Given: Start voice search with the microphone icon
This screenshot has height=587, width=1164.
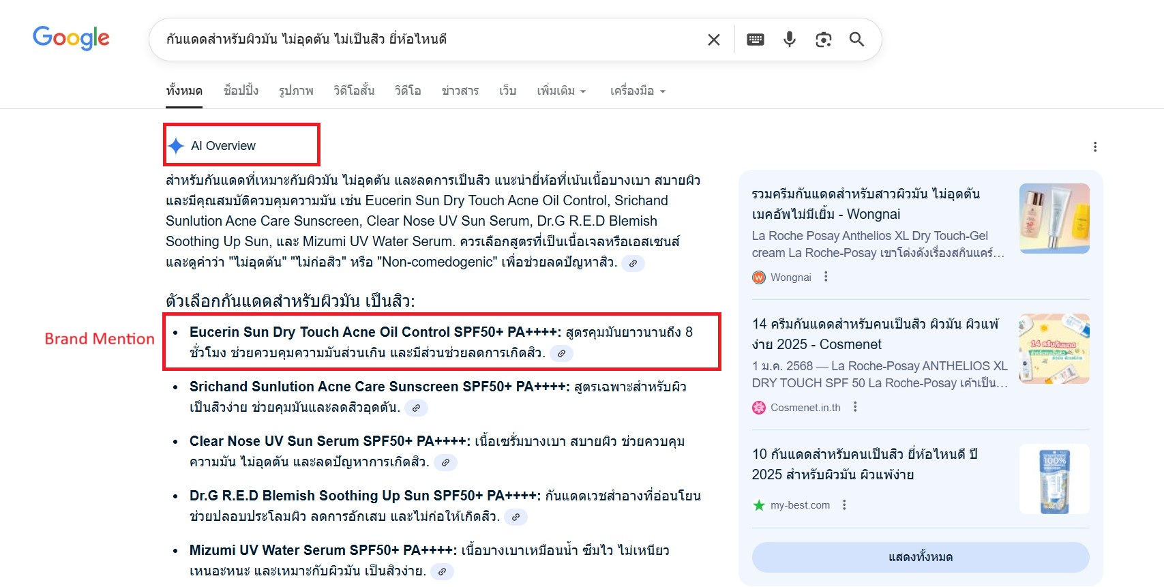Looking at the screenshot, I should [790, 40].
